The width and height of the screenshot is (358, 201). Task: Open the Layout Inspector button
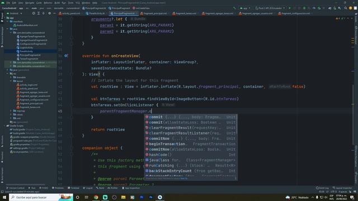point(342,188)
